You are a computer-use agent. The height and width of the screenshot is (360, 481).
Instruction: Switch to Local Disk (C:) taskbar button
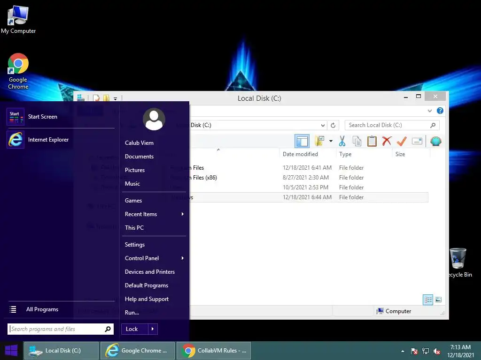pyautogui.click(x=62, y=351)
